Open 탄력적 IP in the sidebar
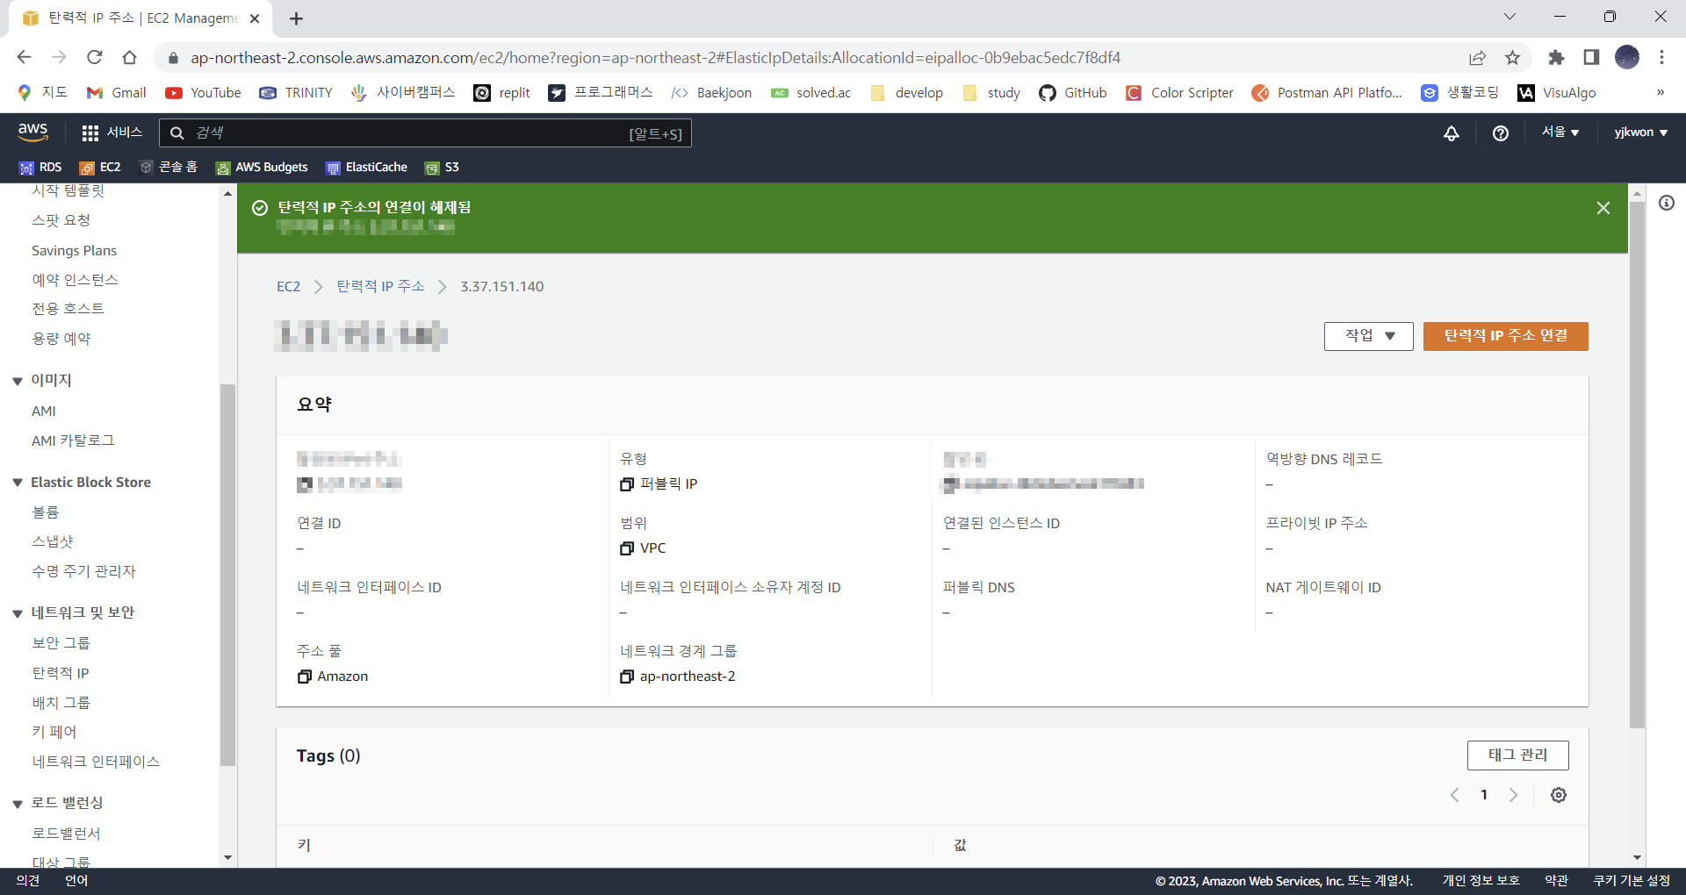Image resolution: width=1686 pixels, height=895 pixels. pyautogui.click(x=61, y=673)
